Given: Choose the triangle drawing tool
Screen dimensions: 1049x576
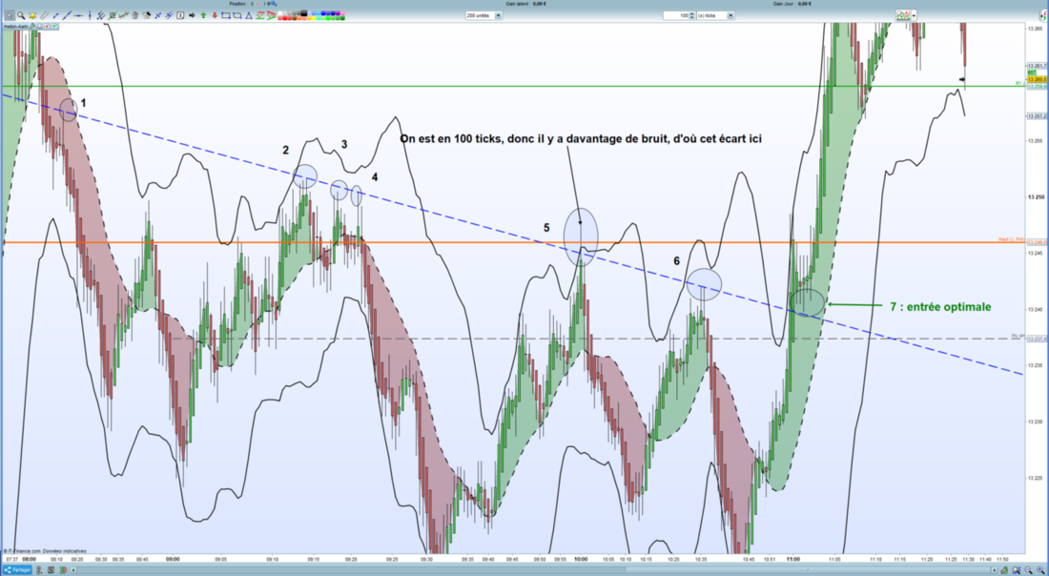Looking at the screenshot, I should pos(249,15).
